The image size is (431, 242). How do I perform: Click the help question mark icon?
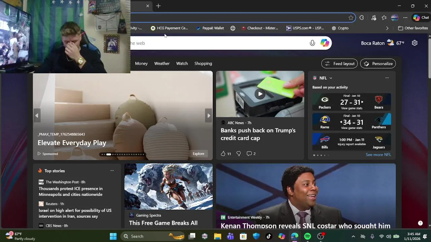pyautogui.click(x=420, y=223)
